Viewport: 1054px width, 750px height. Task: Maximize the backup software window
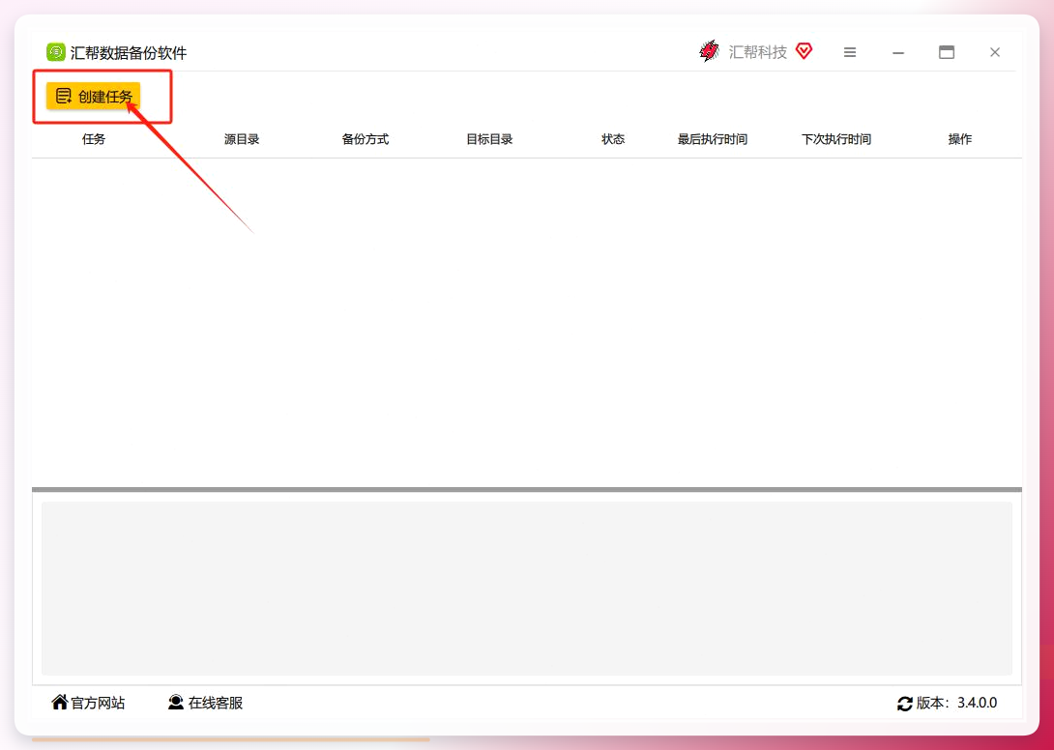(x=947, y=52)
